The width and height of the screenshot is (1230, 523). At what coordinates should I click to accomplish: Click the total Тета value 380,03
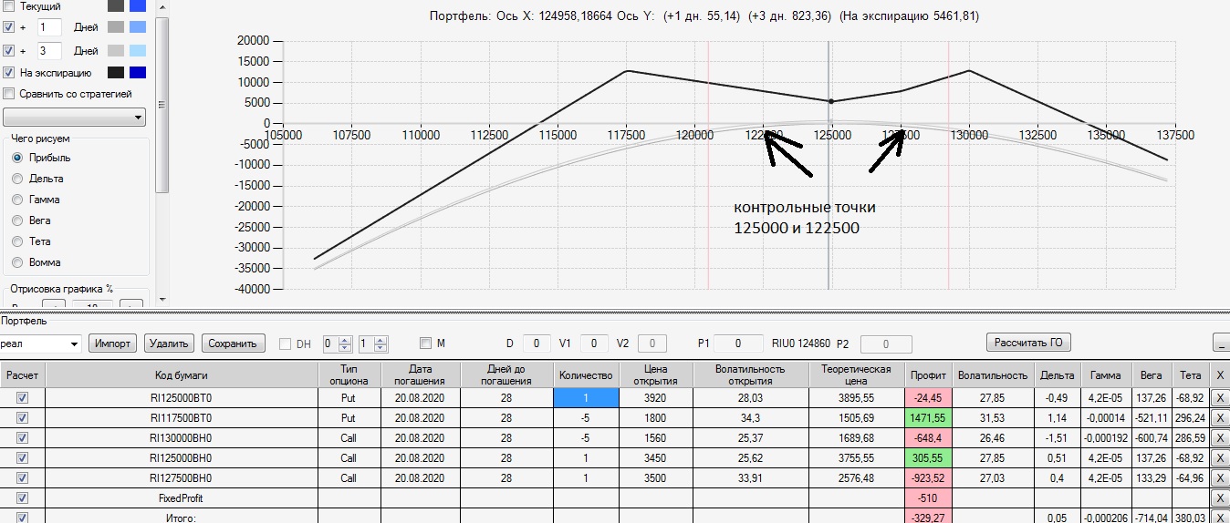(1192, 518)
